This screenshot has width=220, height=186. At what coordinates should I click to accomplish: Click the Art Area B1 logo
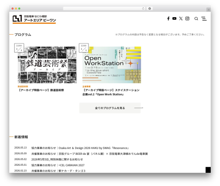coord(34,19)
